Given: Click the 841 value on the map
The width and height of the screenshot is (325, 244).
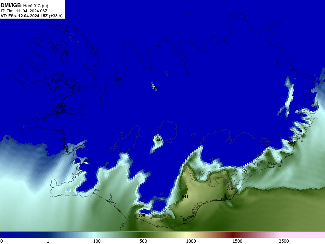Looking at the screenshot, I should point(185,197).
